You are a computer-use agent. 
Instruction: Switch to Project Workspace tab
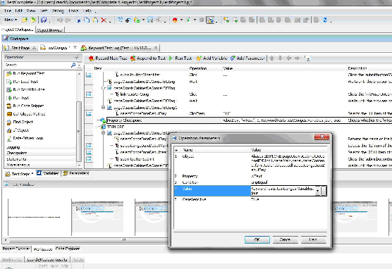click(18, 30)
